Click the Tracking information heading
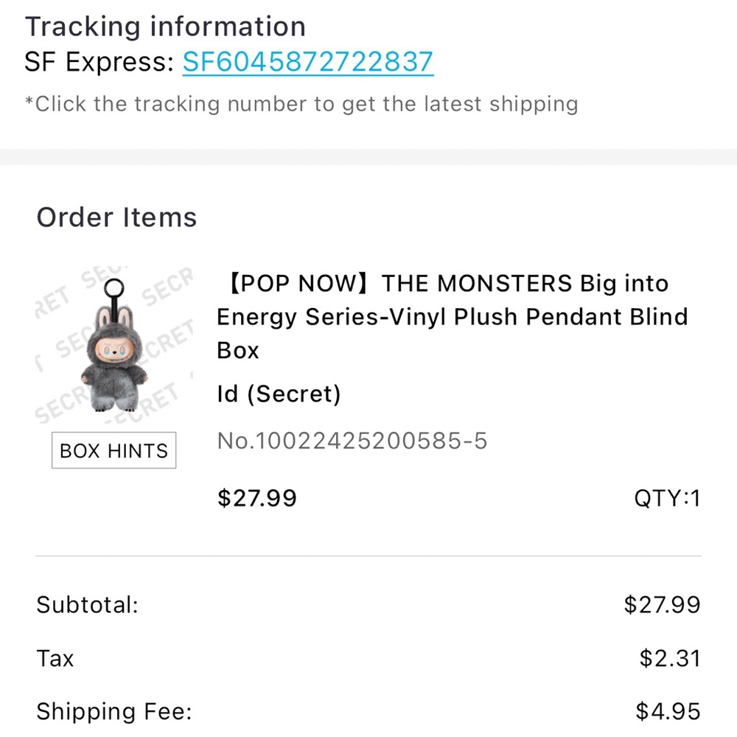The height and width of the screenshot is (737, 737). pos(165,27)
